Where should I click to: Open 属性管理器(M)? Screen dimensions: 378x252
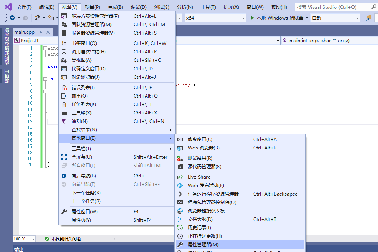[240, 245]
